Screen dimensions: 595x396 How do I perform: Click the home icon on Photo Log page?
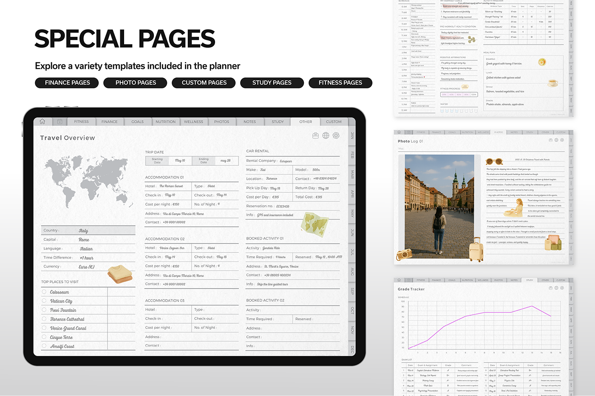[399, 132]
